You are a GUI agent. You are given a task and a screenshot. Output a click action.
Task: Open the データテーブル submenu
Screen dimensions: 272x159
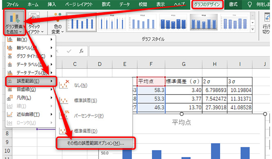[30, 73]
